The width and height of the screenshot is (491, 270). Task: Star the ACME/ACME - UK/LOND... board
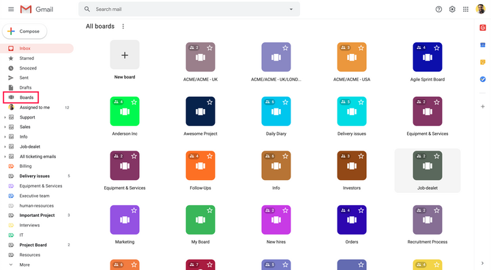(285, 48)
